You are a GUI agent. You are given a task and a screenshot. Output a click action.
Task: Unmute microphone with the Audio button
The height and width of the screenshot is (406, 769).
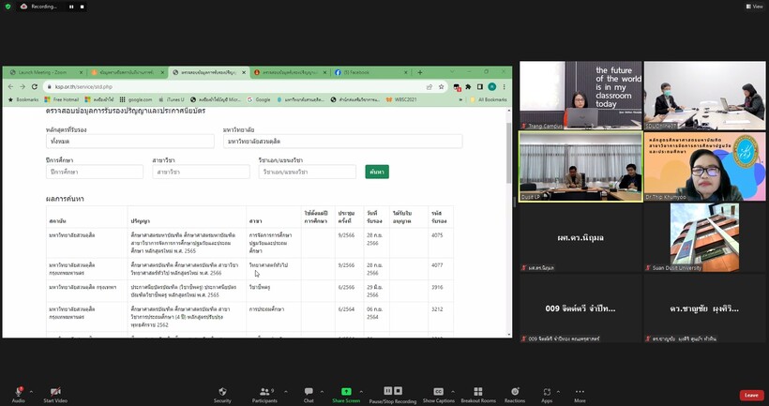pyautogui.click(x=18, y=394)
